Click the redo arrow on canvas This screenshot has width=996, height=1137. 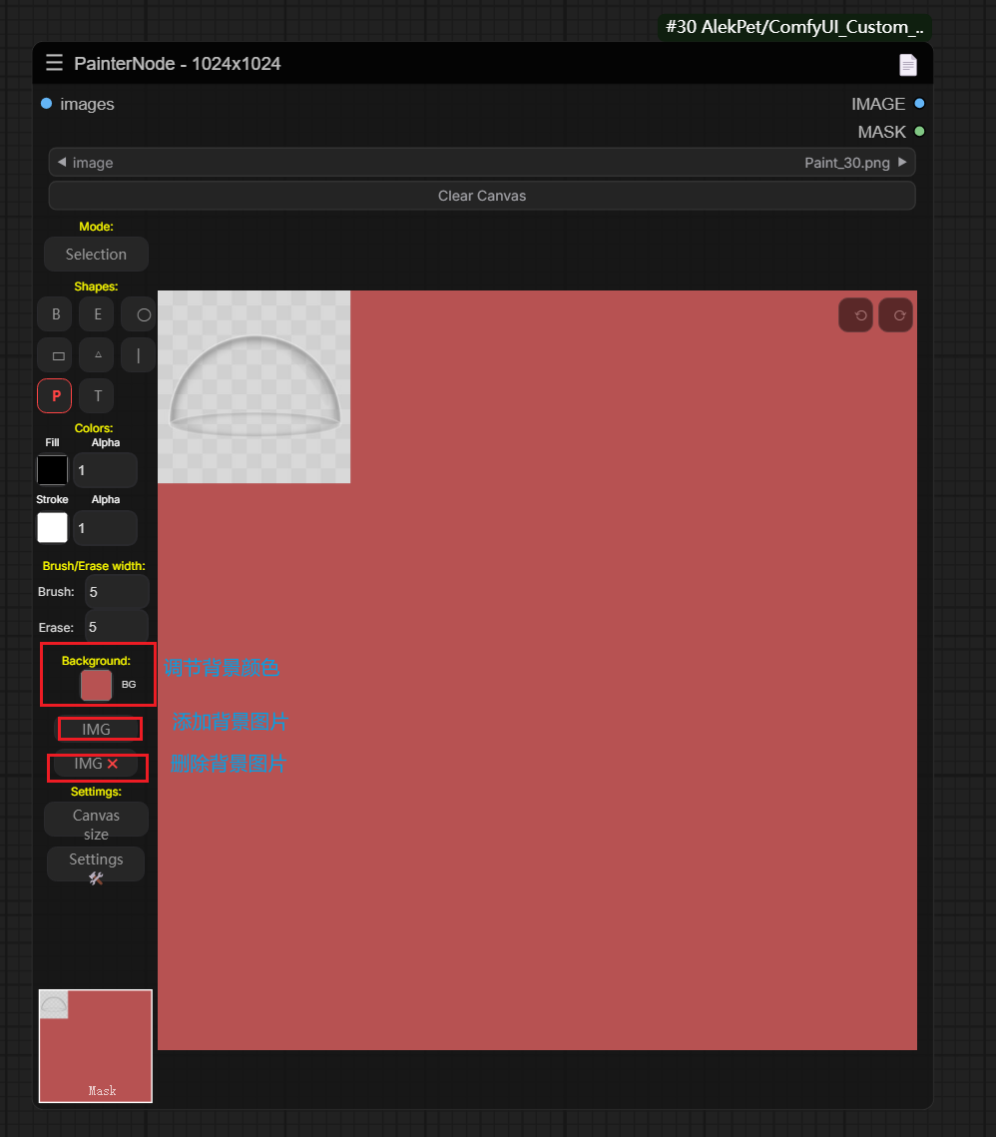click(x=896, y=315)
